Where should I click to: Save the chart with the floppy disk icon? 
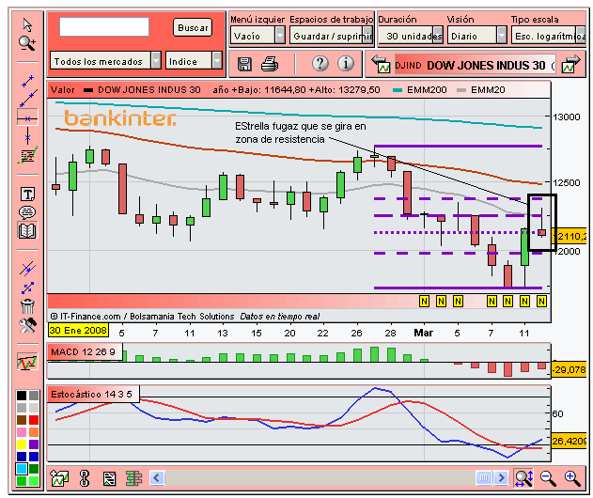click(244, 64)
